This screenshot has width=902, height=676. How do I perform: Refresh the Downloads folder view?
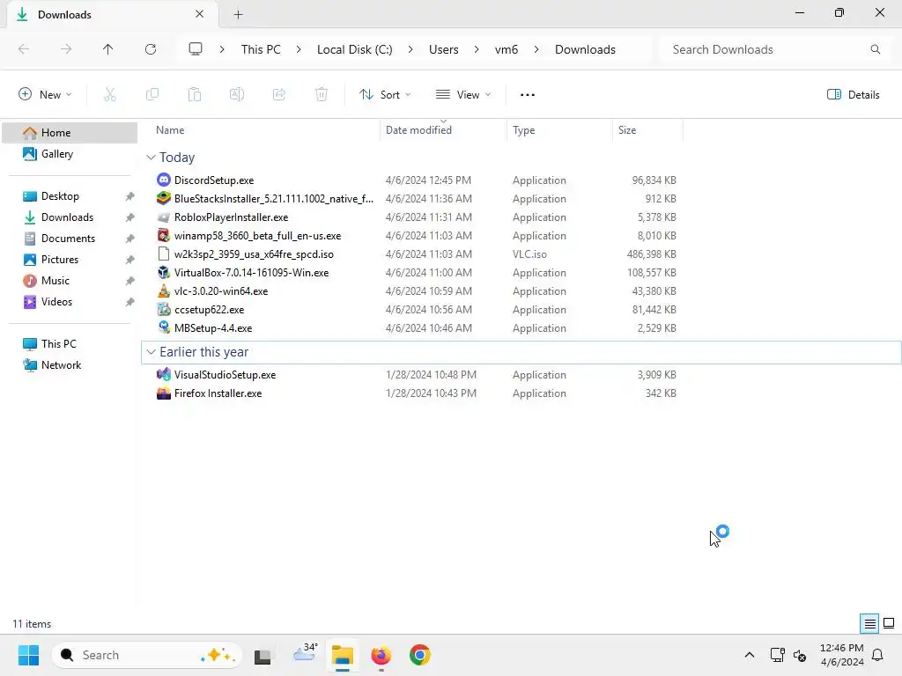pyautogui.click(x=151, y=49)
